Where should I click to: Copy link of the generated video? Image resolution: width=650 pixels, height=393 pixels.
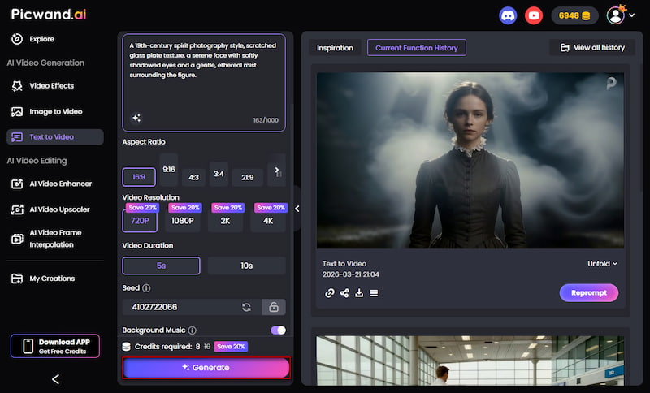coord(330,293)
